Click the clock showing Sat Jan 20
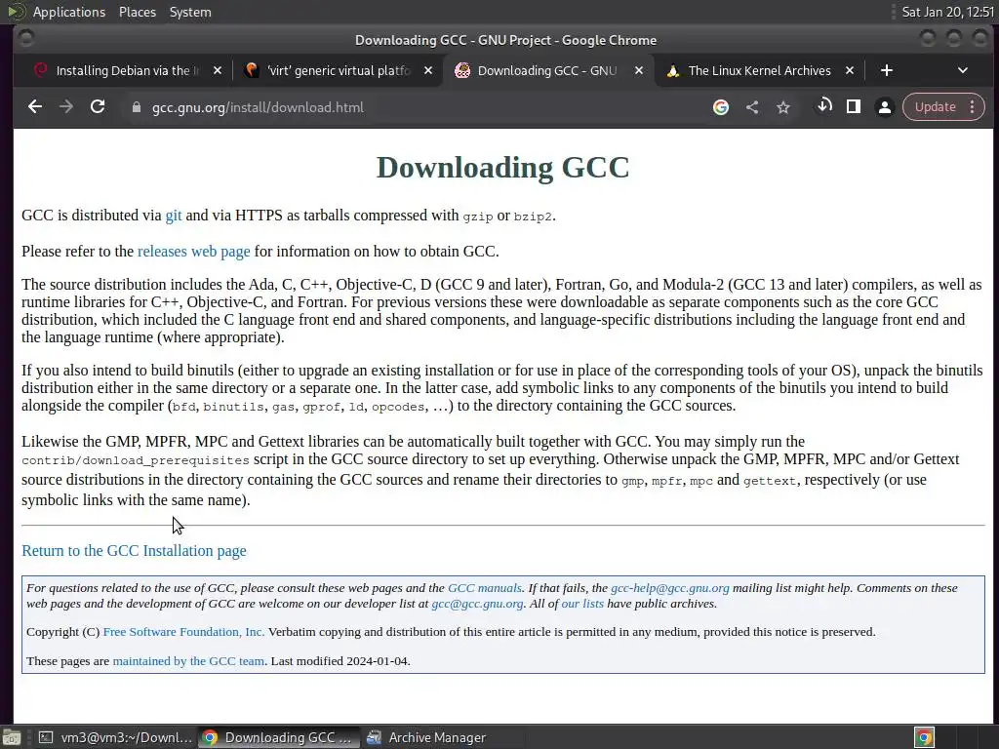999x749 pixels. [x=947, y=12]
